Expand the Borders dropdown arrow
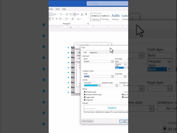This screenshot has width=177, height=133. coord(81,19)
